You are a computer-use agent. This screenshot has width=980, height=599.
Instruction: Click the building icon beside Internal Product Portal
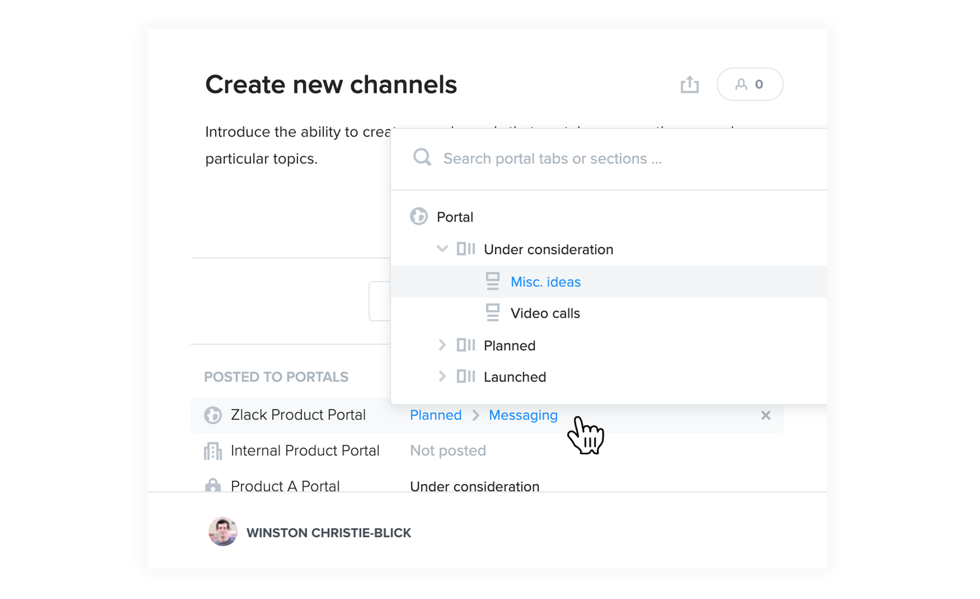point(213,451)
